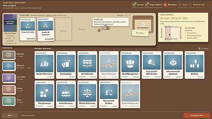This screenshot has width=212, height=119.
Task: Select the Action Economy card
Action: [x=66, y=94]
